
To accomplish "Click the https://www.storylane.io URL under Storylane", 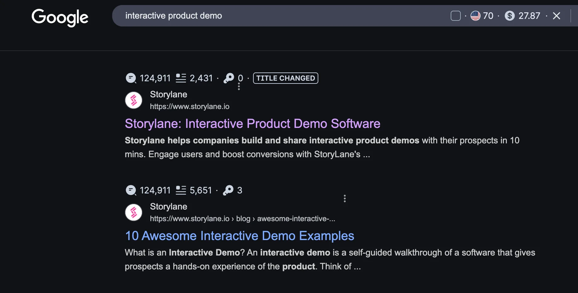I will (189, 106).
